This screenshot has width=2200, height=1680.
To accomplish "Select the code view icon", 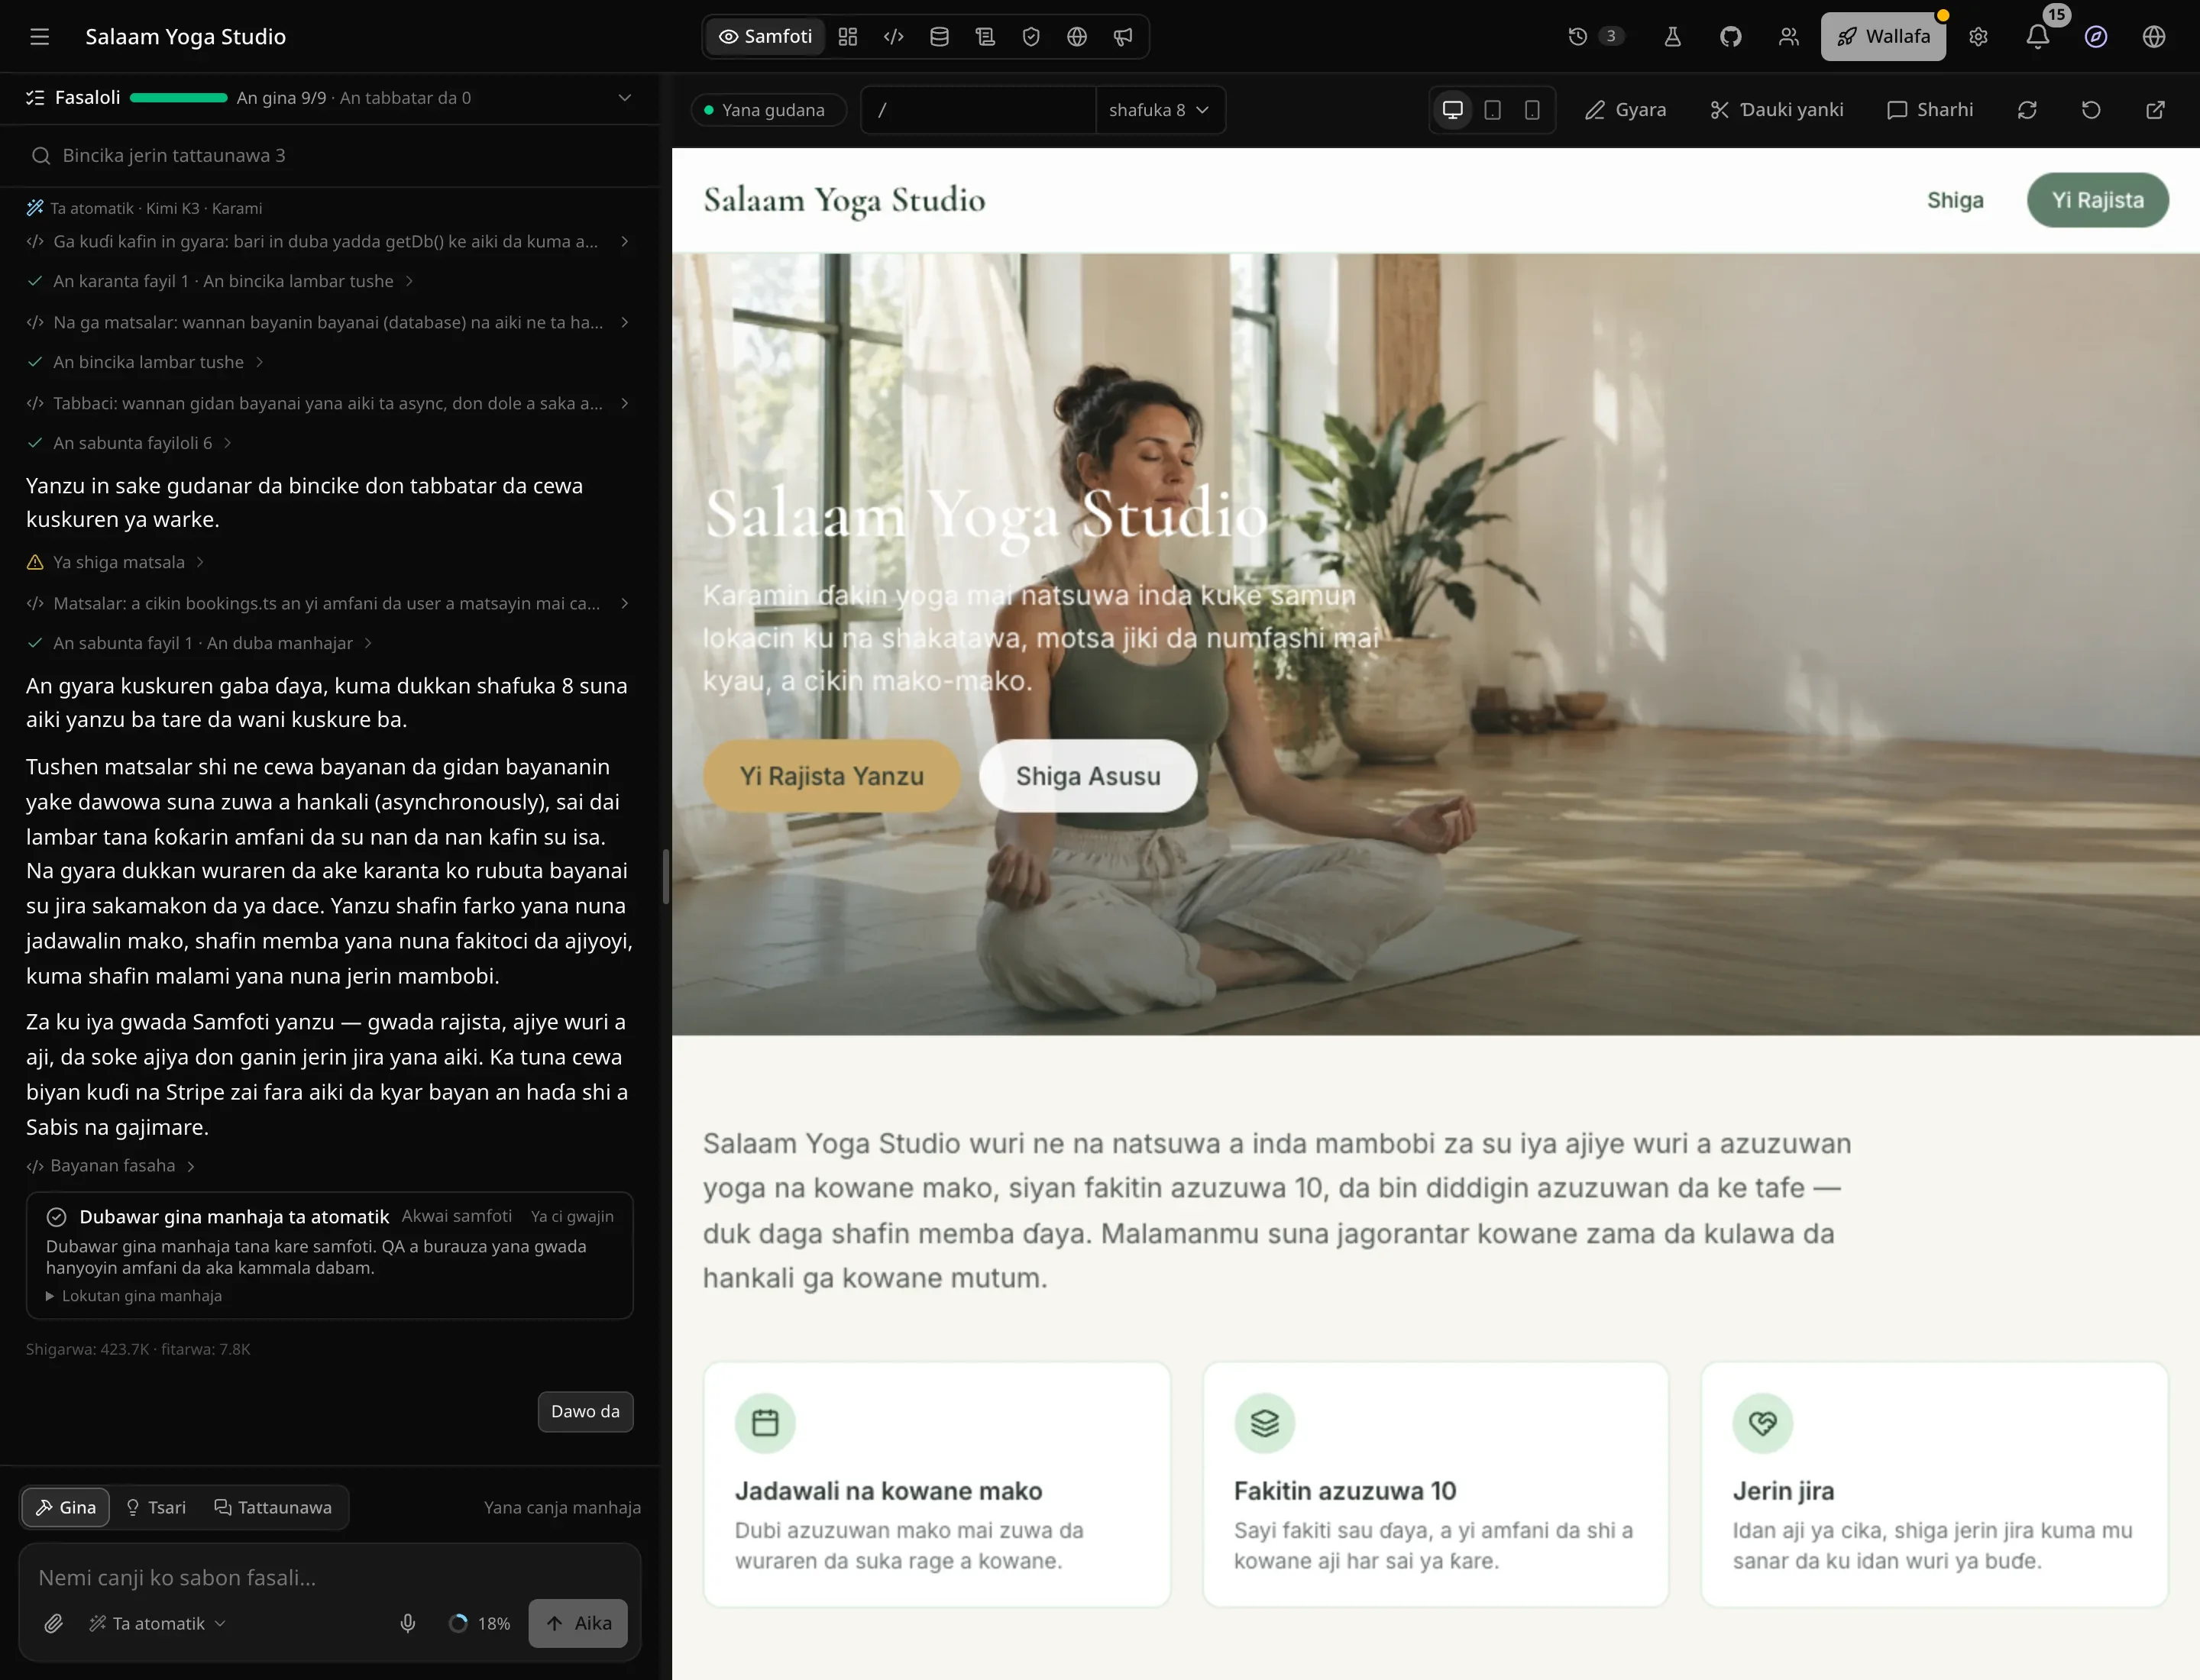I will pos(894,37).
